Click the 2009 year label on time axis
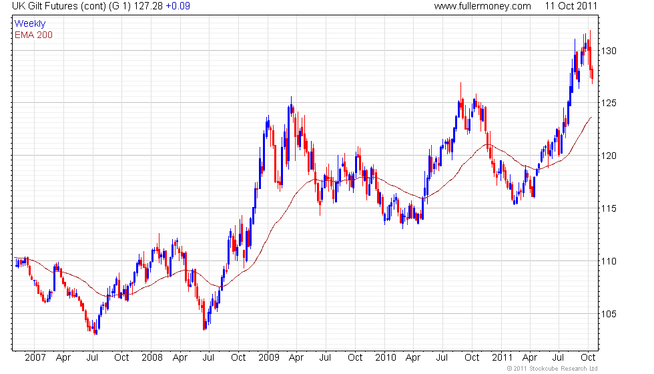This screenshot has height=374, width=654. tap(268, 358)
